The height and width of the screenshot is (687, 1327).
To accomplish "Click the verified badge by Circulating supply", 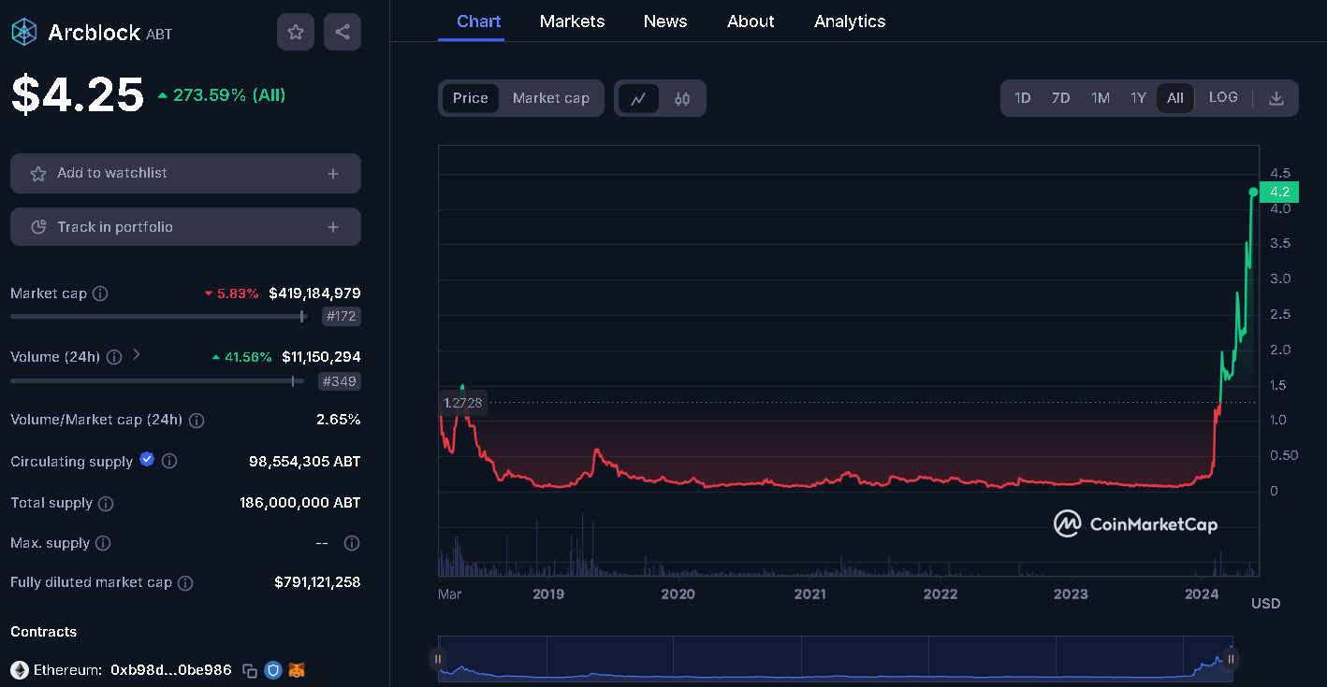I will pos(147,459).
